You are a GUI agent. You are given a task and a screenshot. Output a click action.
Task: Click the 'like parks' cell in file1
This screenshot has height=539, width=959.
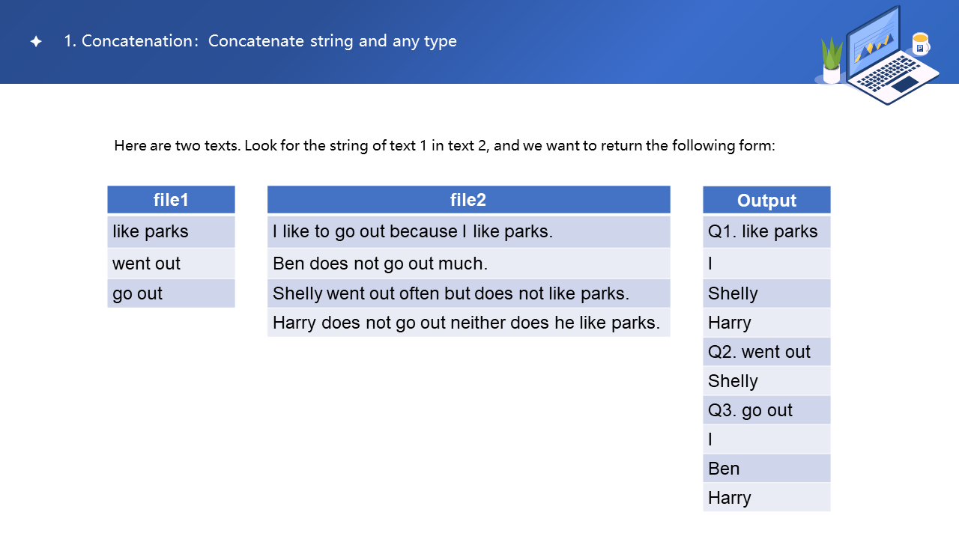171,232
